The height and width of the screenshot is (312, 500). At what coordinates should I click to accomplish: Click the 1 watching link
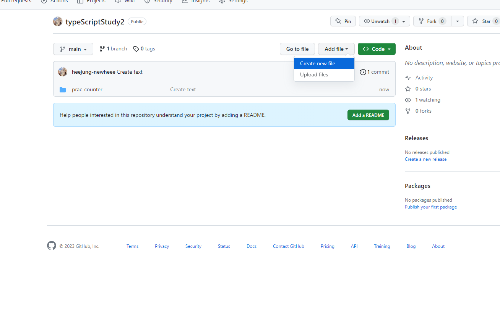click(428, 100)
